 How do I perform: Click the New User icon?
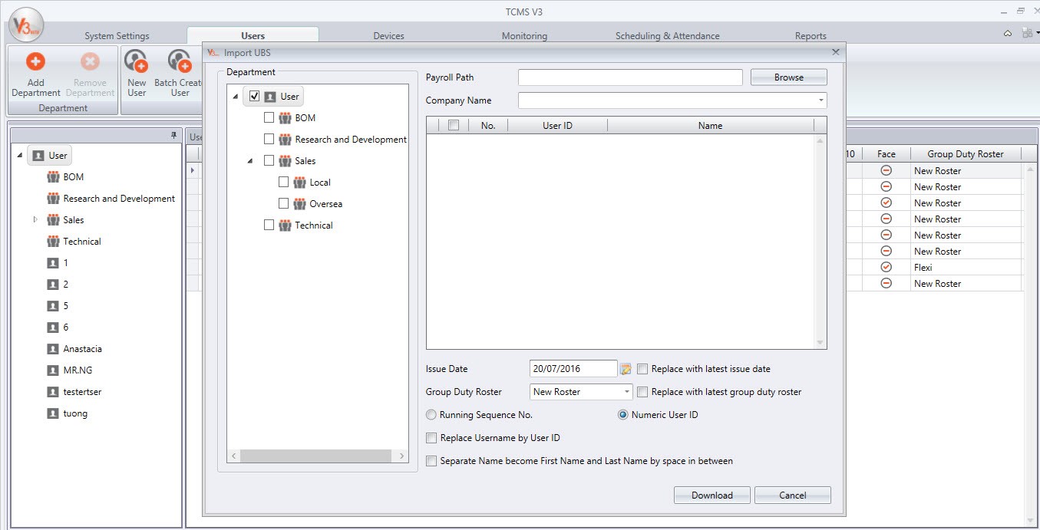(136, 61)
